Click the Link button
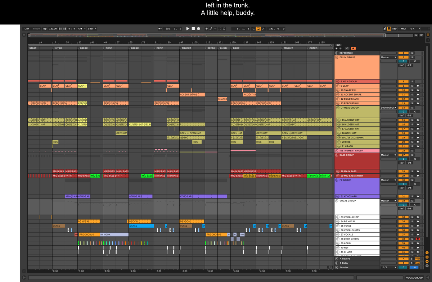This screenshot has width=432, height=282. tap(27, 28)
